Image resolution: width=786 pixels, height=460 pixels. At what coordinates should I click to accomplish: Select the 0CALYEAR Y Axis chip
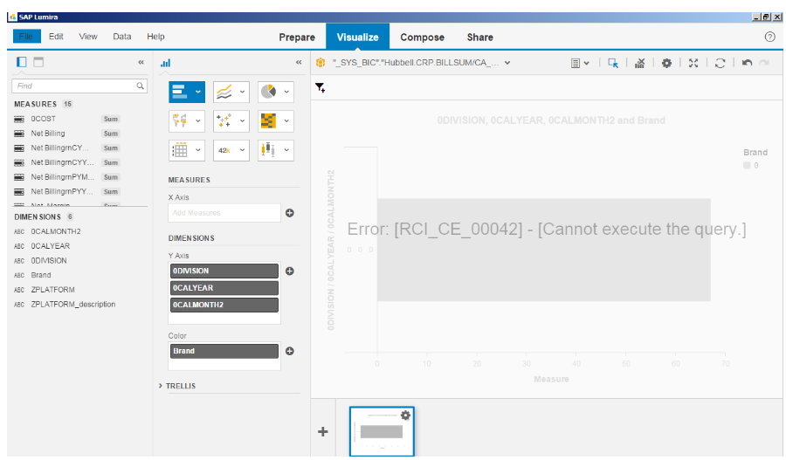click(x=224, y=288)
